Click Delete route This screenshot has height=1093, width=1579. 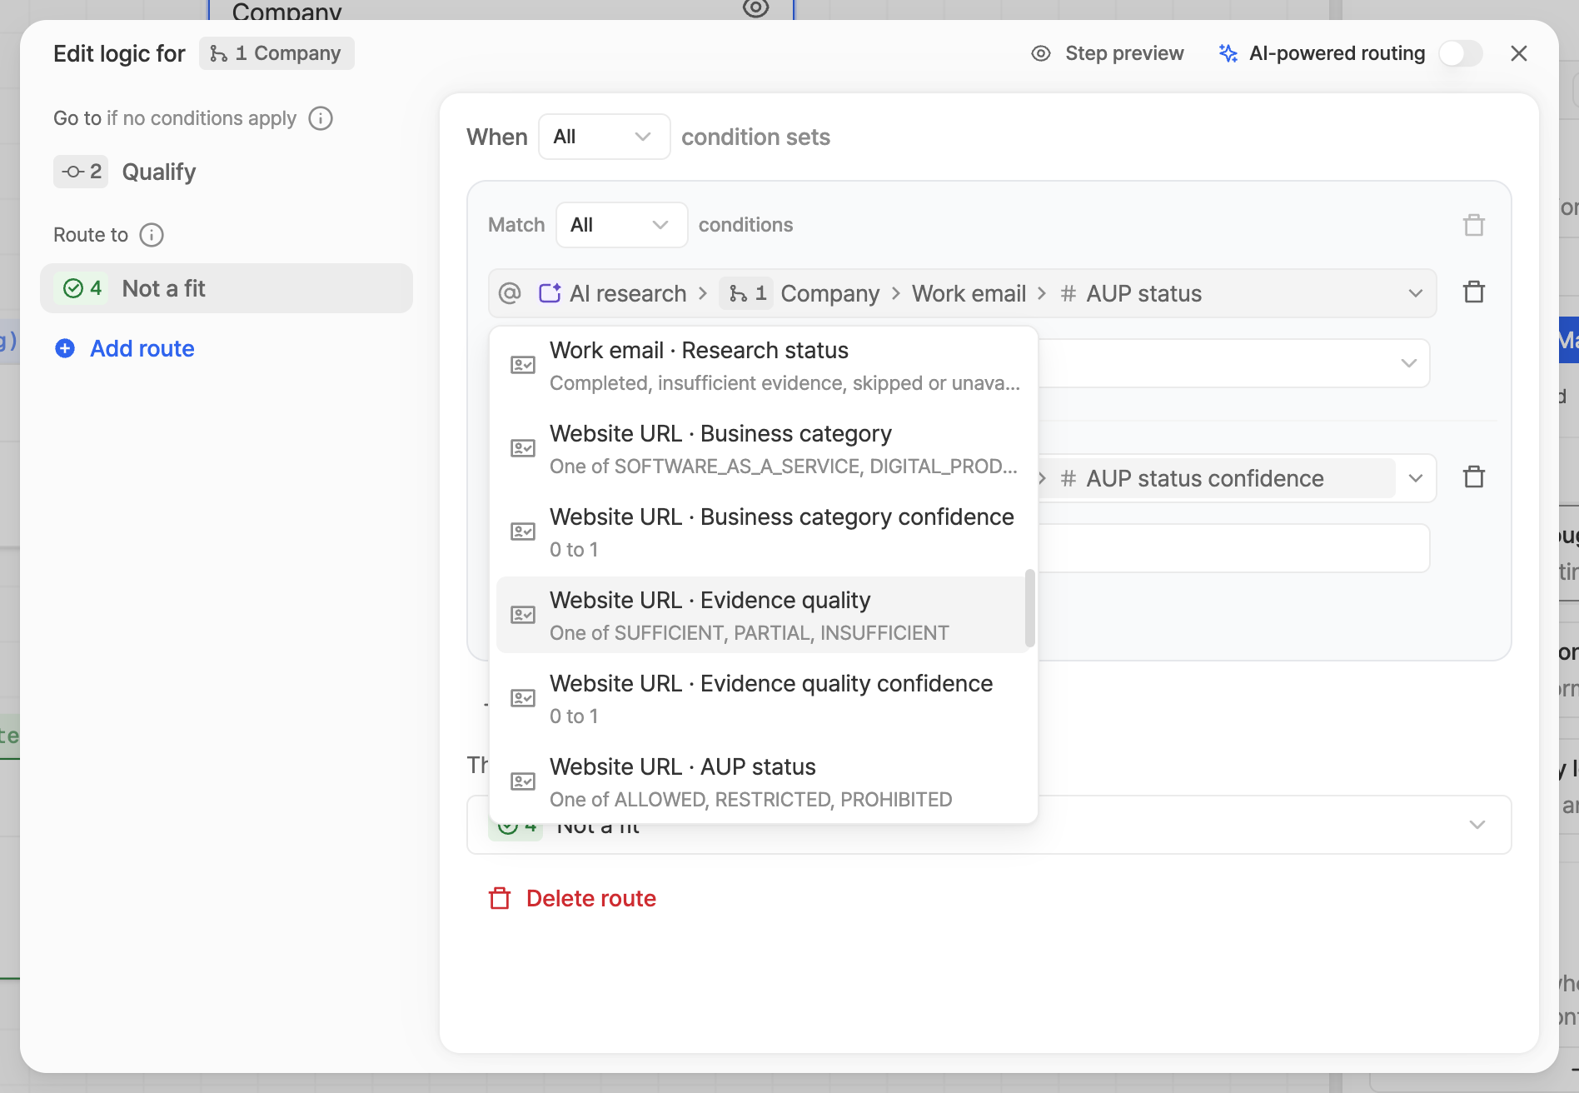pyautogui.click(x=573, y=898)
